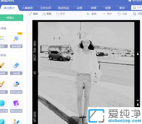142x124 pixels.
Task: Choose the 局部马赛克 mosaic tool
Action: (x=16, y=86)
